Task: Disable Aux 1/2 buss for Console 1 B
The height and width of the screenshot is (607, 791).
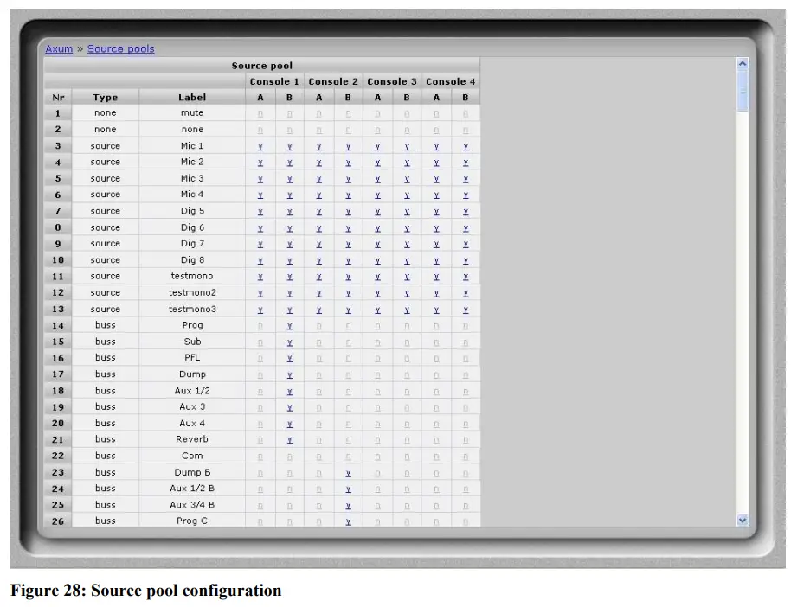Action: [290, 392]
